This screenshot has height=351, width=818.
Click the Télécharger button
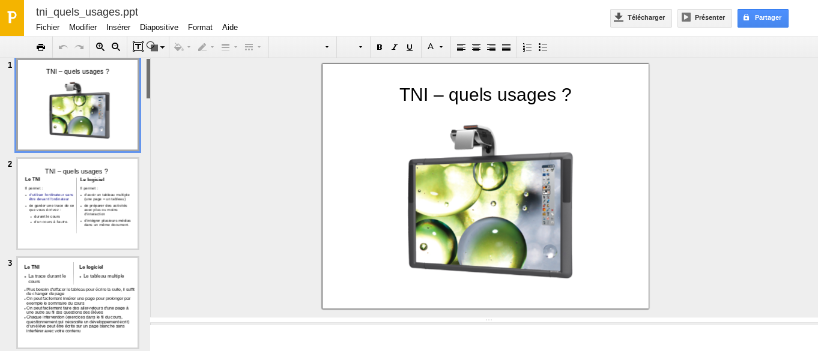pos(641,18)
